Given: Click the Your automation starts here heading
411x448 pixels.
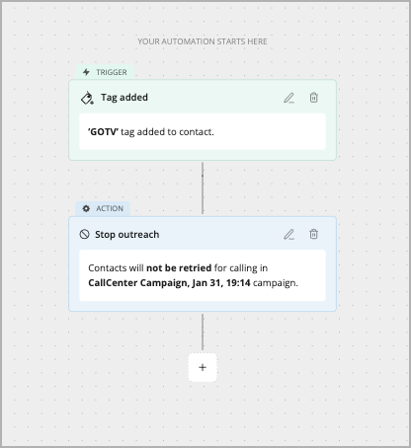Looking at the screenshot, I should [203, 41].
